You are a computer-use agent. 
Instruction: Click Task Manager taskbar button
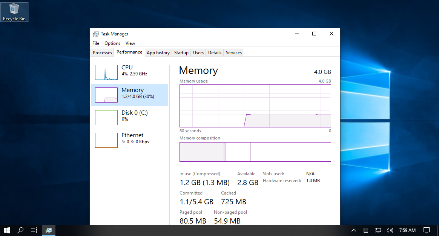pyautogui.click(x=49, y=230)
